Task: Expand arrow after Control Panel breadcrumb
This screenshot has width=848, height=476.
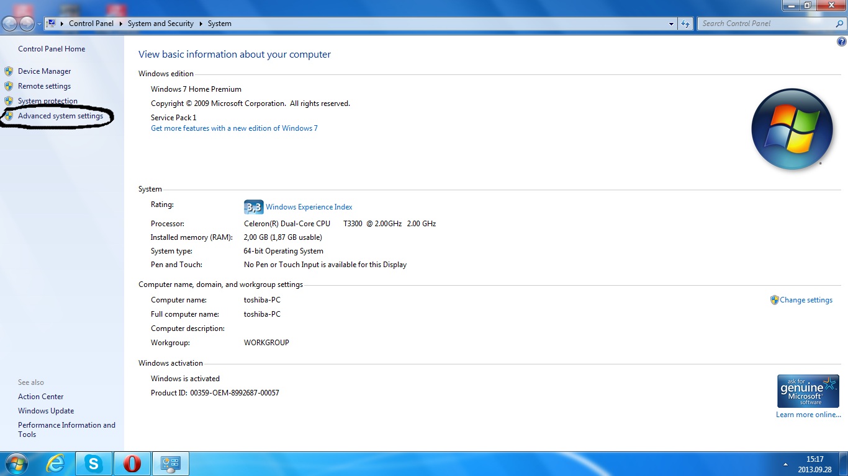Action: point(121,24)
